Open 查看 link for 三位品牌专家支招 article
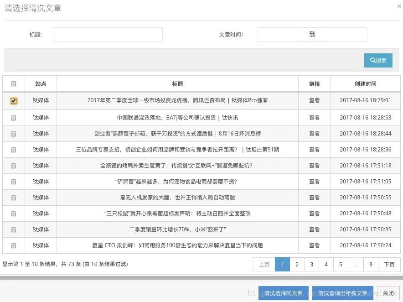Viewport: 403px width, 302px height. [314, 150]
